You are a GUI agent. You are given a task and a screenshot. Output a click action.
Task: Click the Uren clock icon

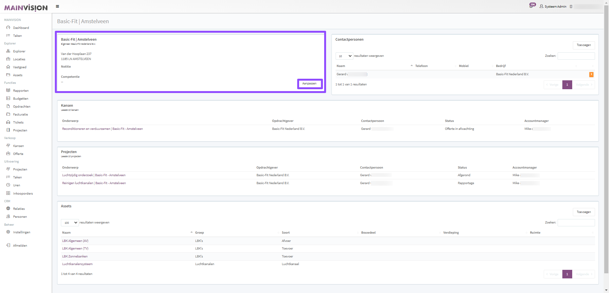8,185
